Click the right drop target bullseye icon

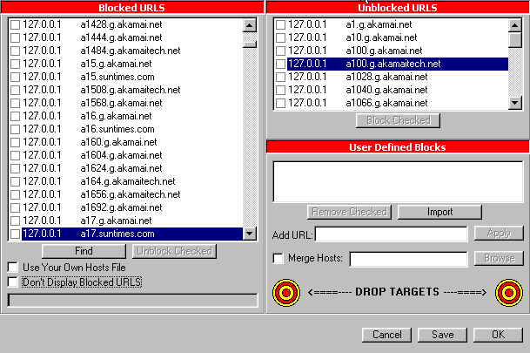pyautogui.click(x=509, y=293)
